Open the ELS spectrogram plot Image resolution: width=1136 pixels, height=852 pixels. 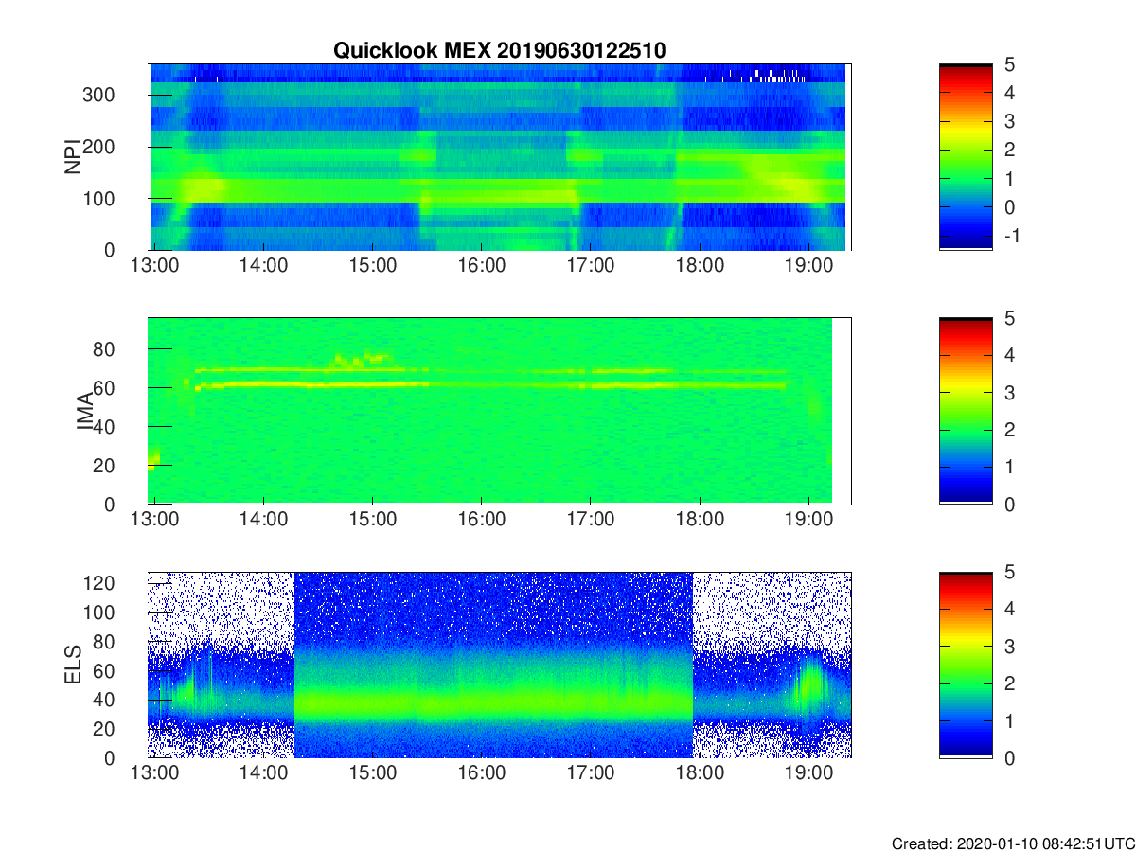500,666
